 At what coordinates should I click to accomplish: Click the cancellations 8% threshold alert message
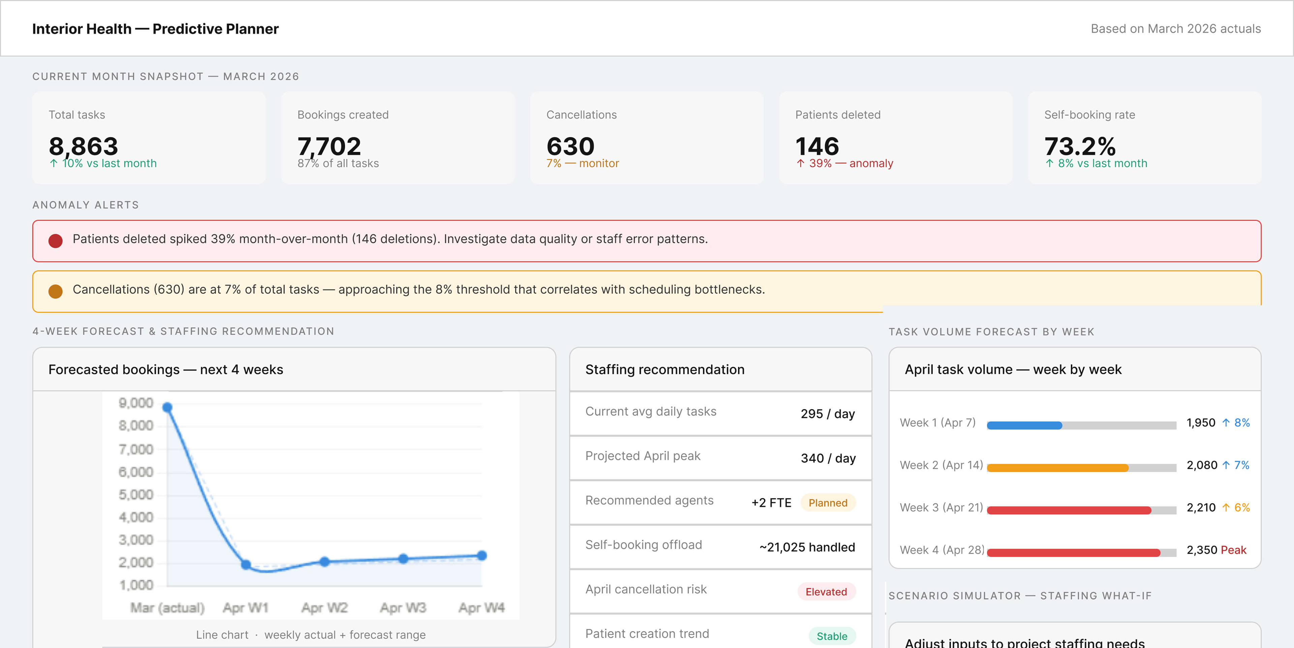(x=419, y=290)
